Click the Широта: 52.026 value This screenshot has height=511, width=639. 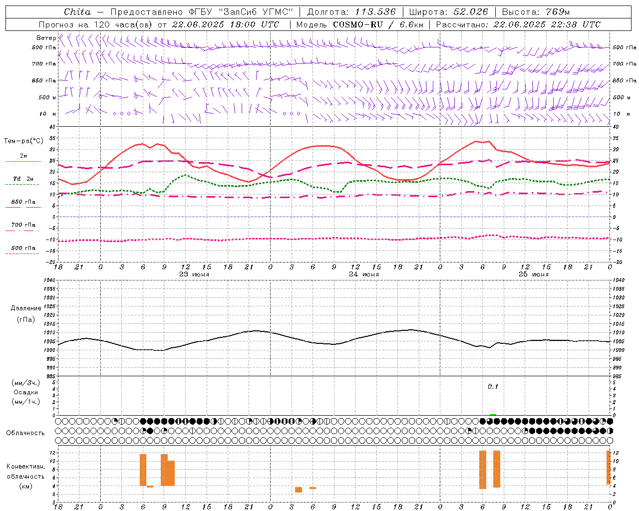pos(449,12)
